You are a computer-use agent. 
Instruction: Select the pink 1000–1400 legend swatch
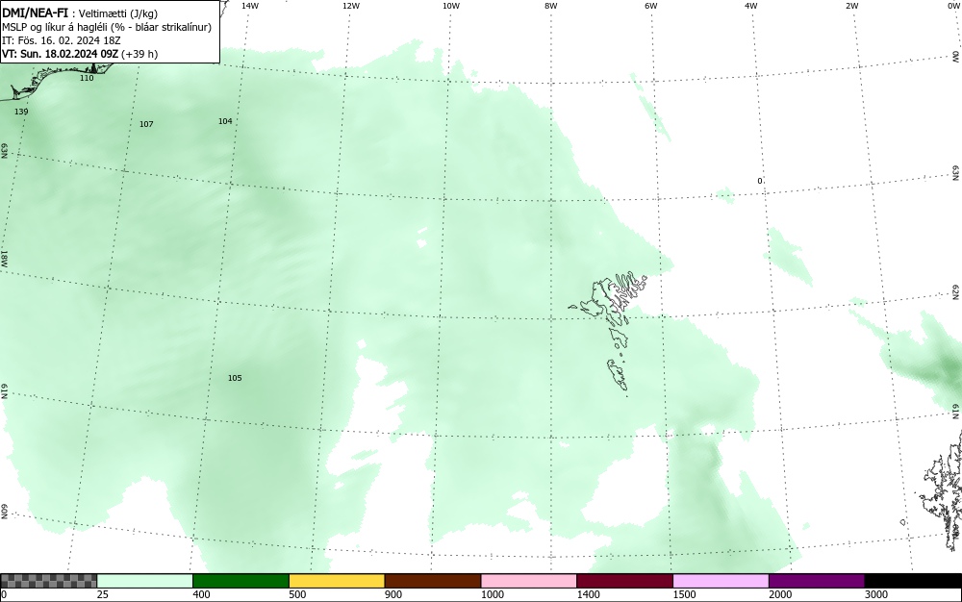[x=529, y=581]
